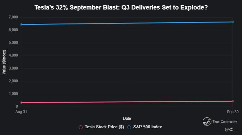The width and height of the screenshot is (242, 135).
Task: Click the Tesla Stock Price legend label
Action: coord(104,127)
